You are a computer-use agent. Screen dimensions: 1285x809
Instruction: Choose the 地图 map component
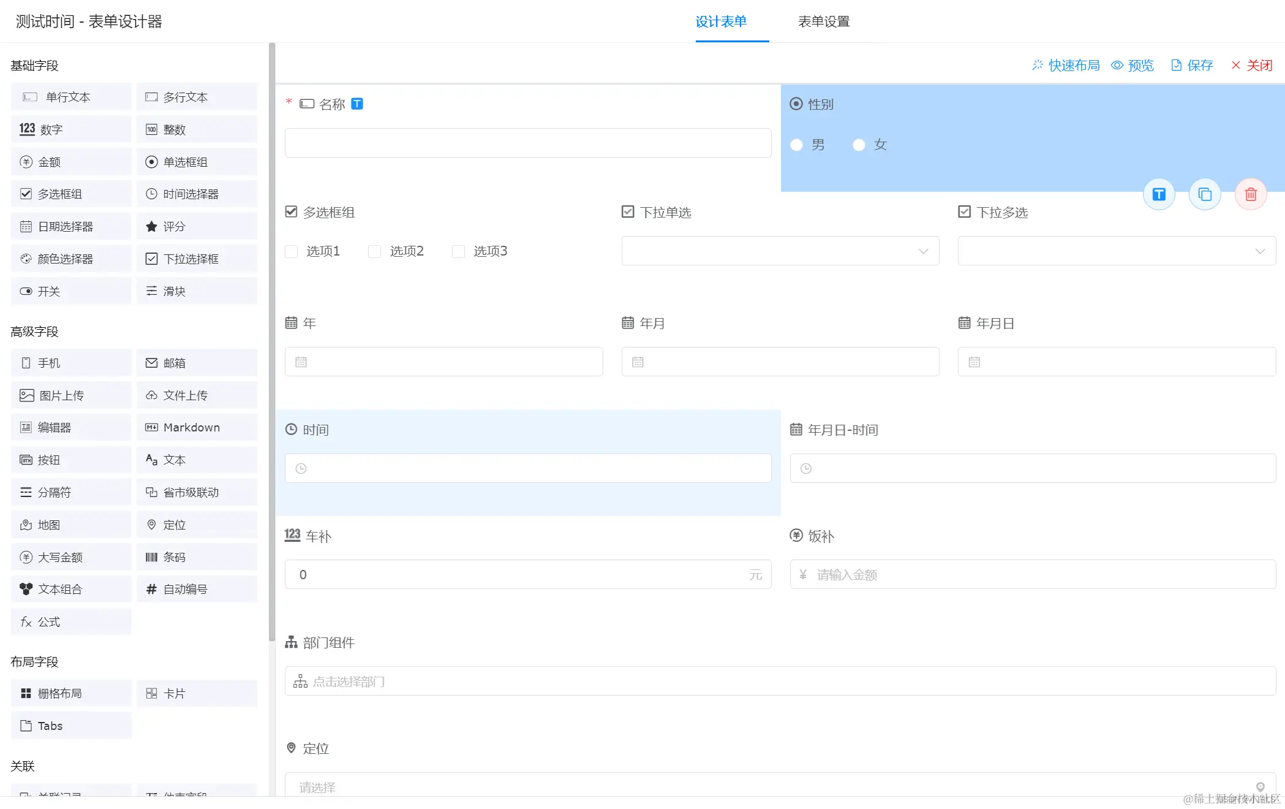(x=71, y=525)
